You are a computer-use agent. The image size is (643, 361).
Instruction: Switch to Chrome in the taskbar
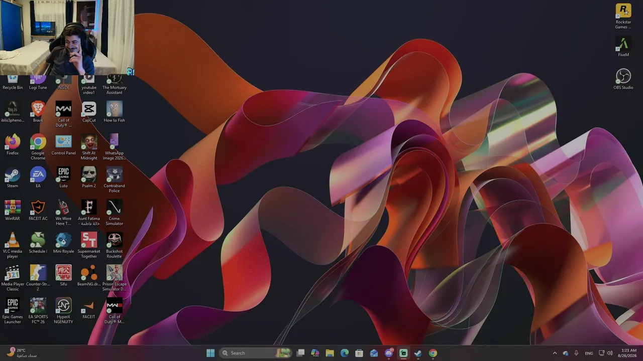pyautogui.click(x=433, y=353)
